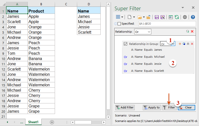
Task: Click the specified range $A1:$B20 field
Action: point(167,24)
